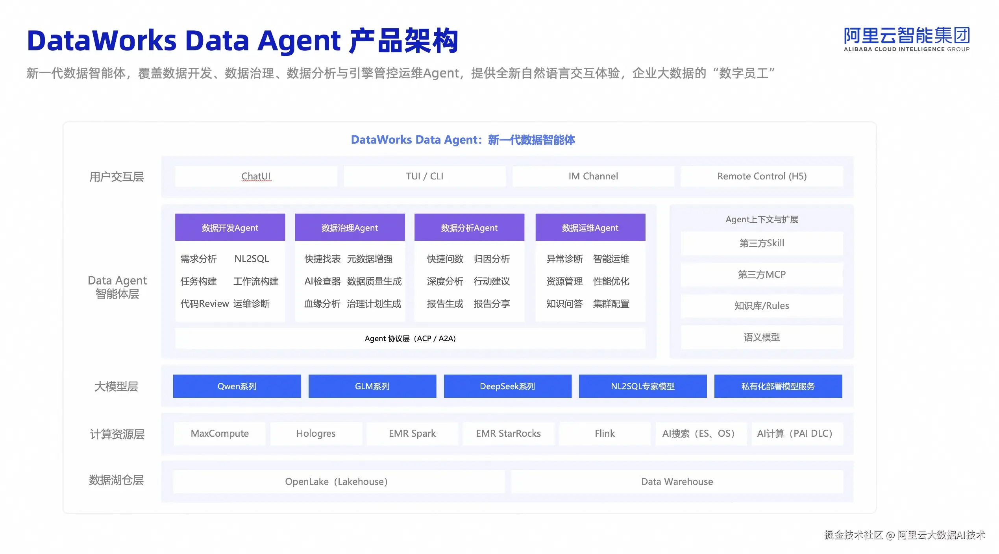The image size is (999, 554).
Task: Select the AI搜索 (ES、OS) box
Action: pyautogui.click(x=701, y=434)
